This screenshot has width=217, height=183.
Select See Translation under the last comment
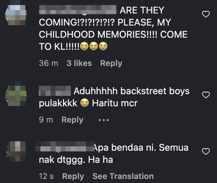click(123, 176)
